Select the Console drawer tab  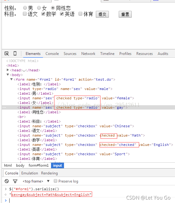coord(12,173)
